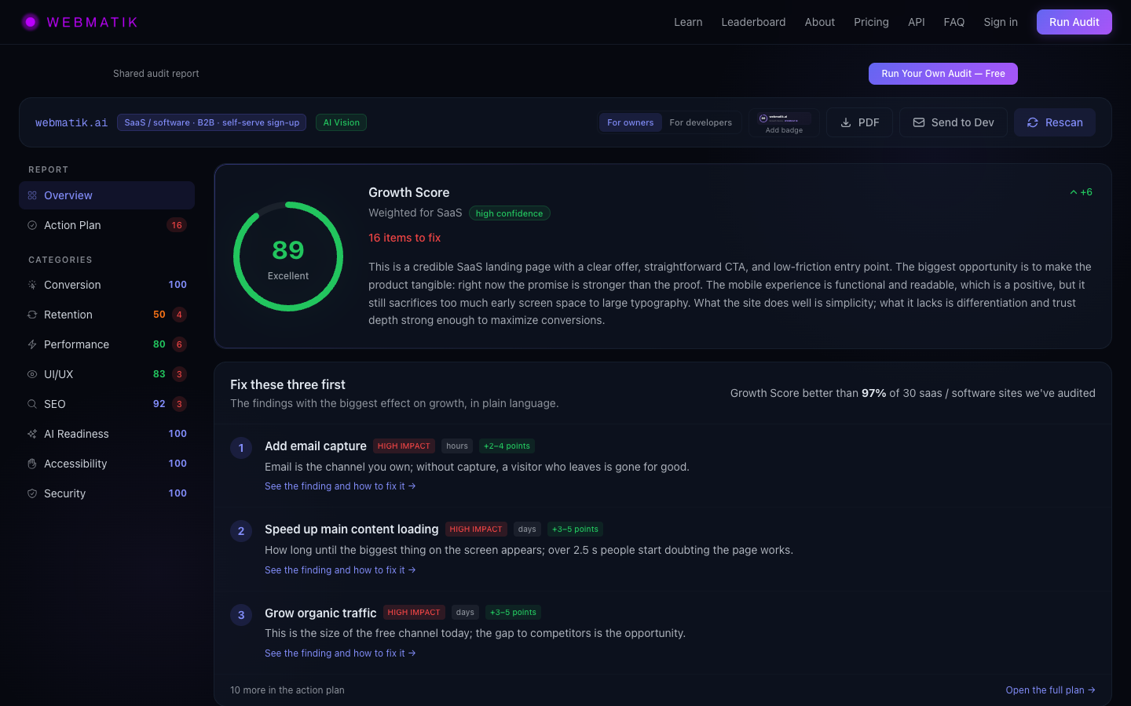The width and height of the screenshot is (1131, 706).
Task: Click the Rescan refresh icon
Action: pos(1033,122)
